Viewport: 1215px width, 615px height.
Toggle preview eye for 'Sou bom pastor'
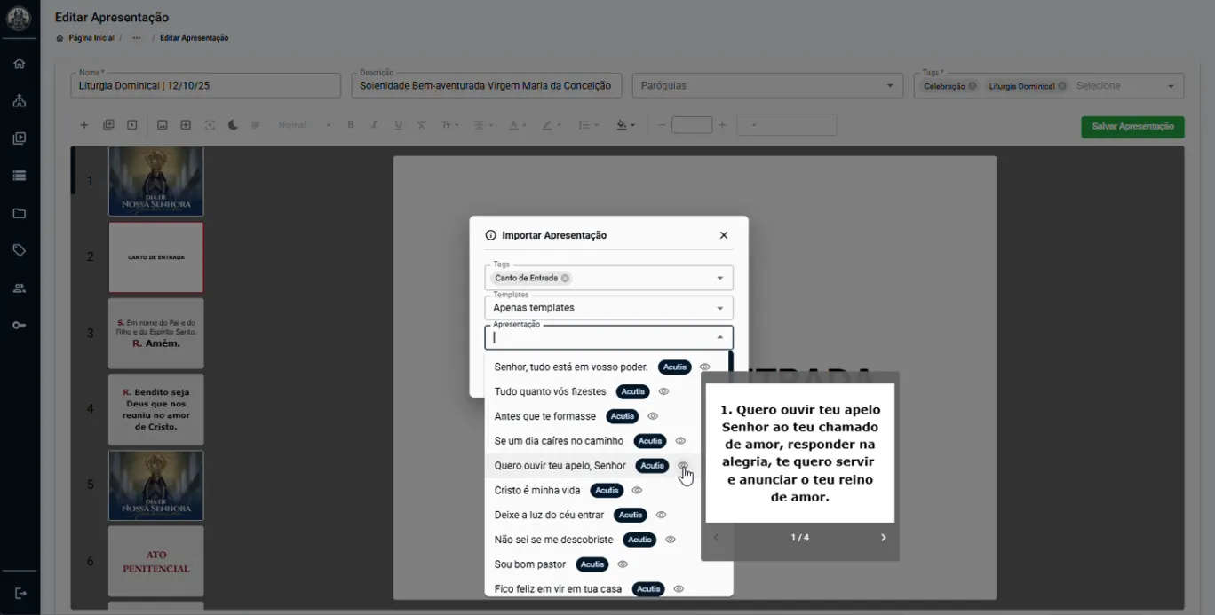click(623, 564)
